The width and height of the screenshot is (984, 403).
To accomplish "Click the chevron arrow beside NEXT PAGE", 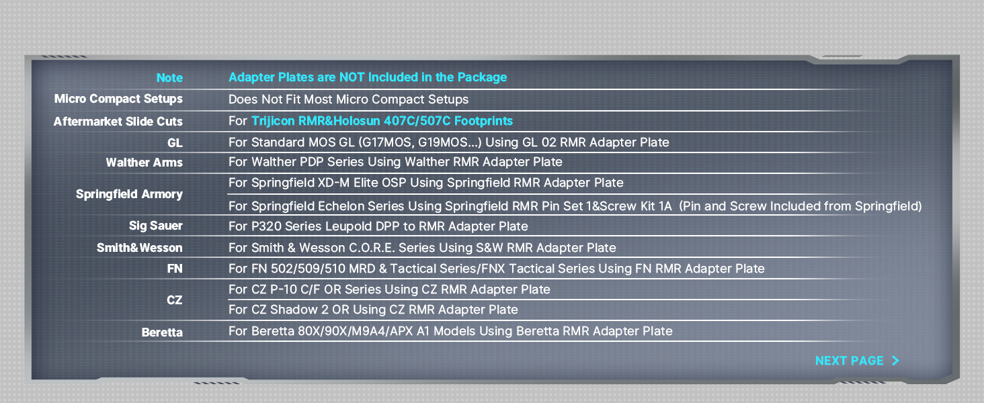I will [x=895, y=361].
